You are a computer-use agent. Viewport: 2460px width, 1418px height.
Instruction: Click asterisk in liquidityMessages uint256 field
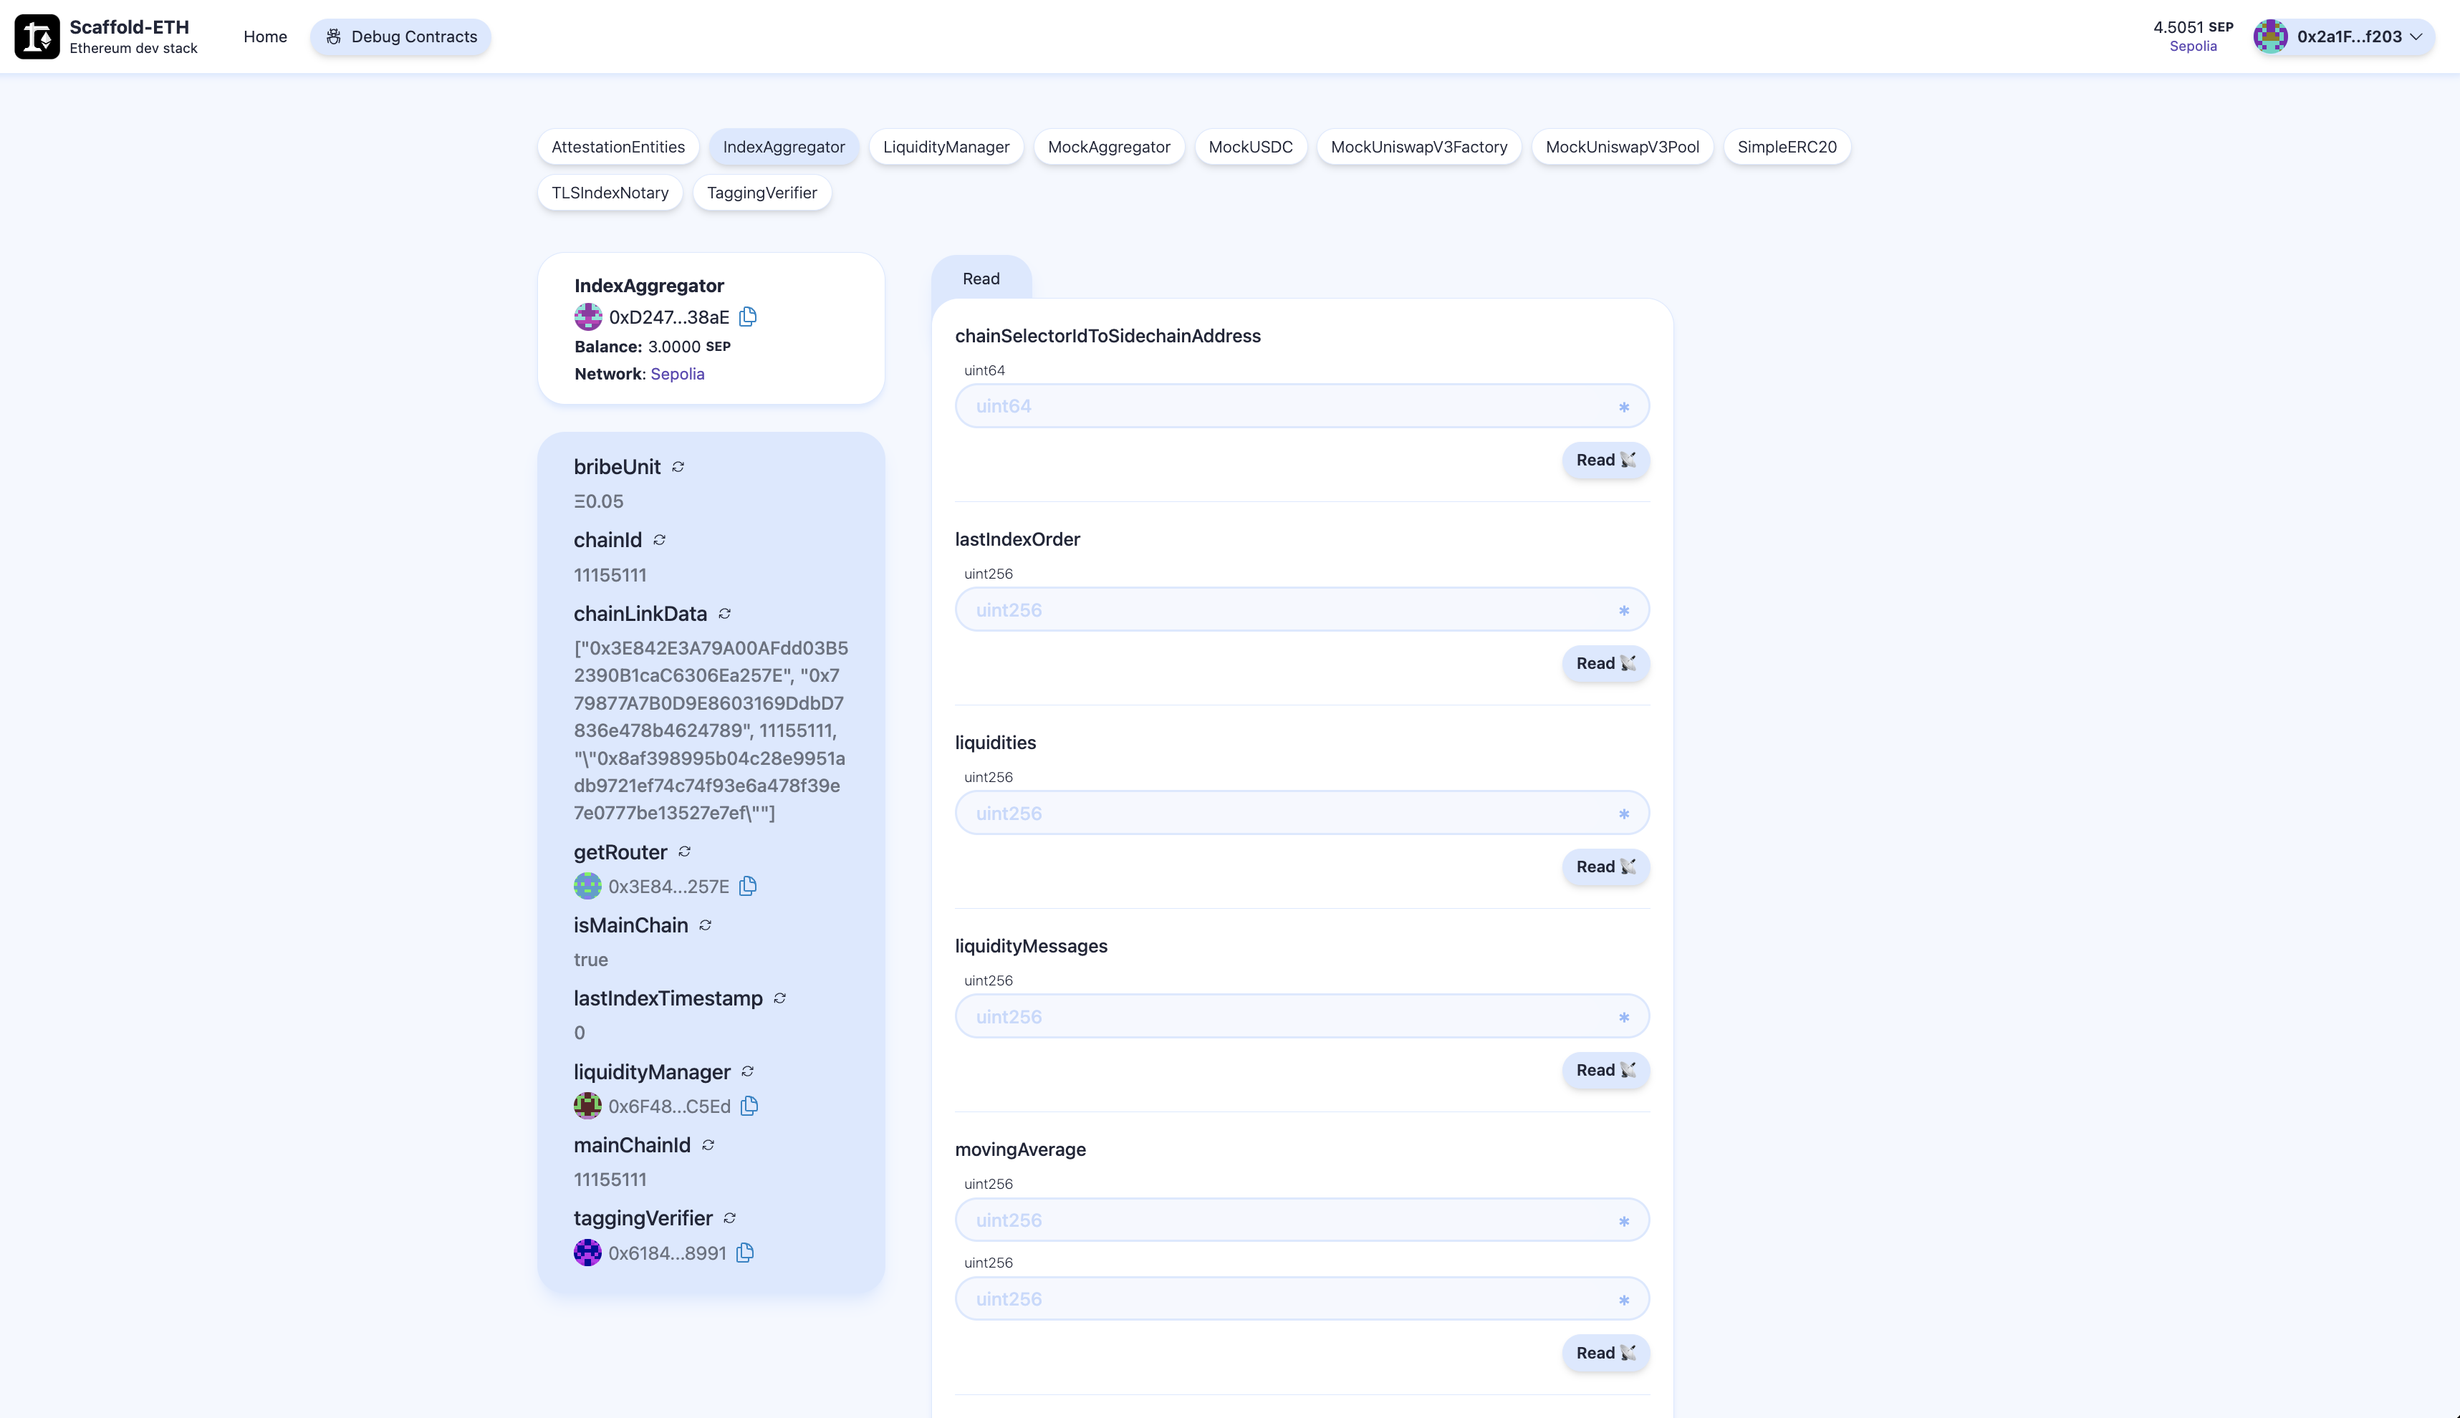(1623, 1018)
